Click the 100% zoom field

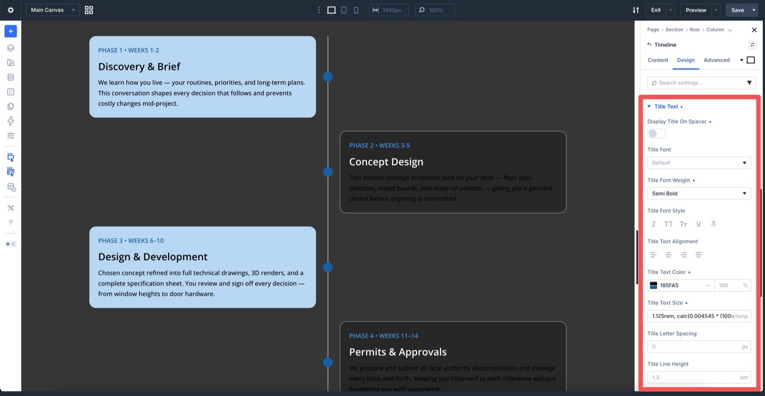(x=435, y=10)
